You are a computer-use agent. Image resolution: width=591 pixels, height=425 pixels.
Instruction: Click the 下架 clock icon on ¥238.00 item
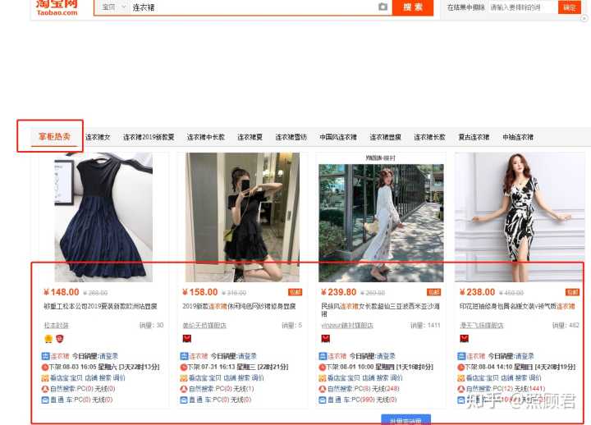pos(461,367)
